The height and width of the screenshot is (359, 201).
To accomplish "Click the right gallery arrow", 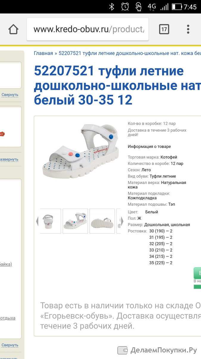I will pos(122,221).
